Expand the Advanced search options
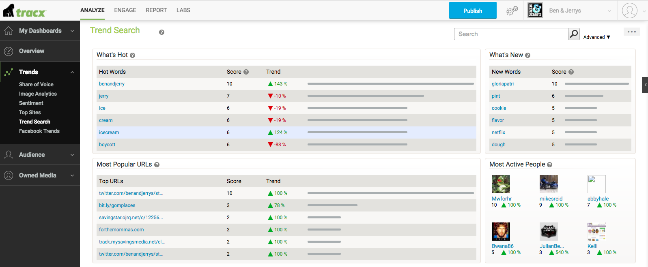This screenshot has width=648, height=267. (596, 37)
